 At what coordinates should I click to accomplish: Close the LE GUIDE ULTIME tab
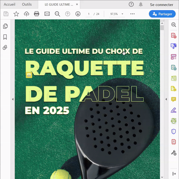[x=77, y=4]
